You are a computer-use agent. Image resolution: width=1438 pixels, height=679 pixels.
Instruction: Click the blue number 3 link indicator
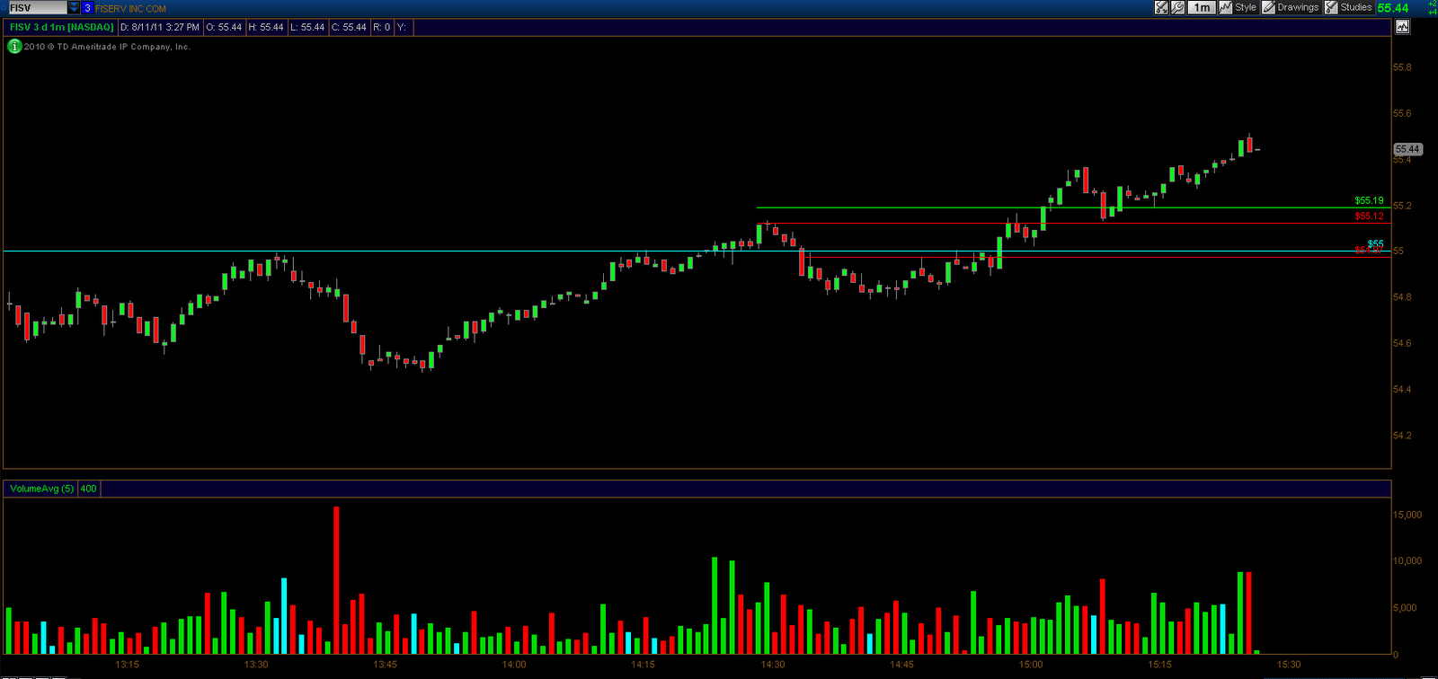(87, 7)
